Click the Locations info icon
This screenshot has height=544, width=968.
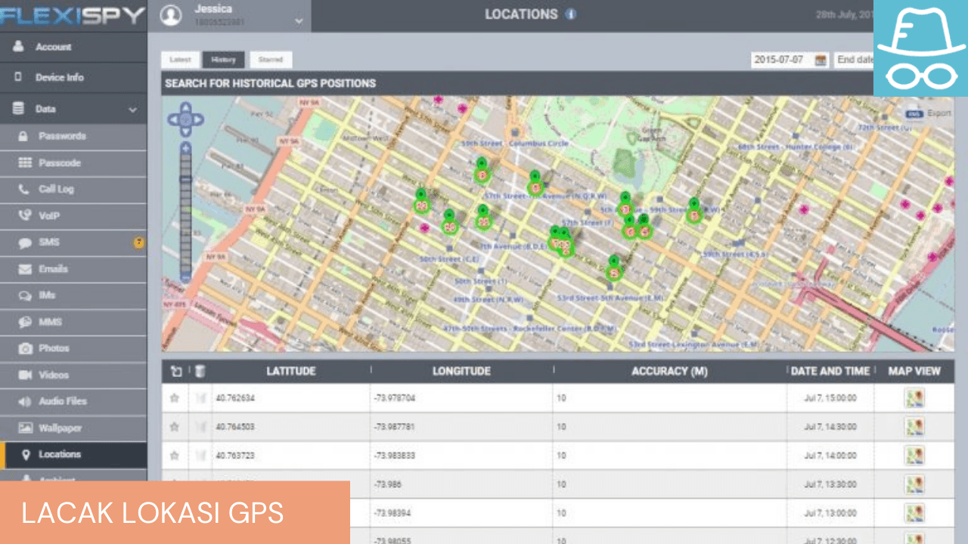pos(571,14)
